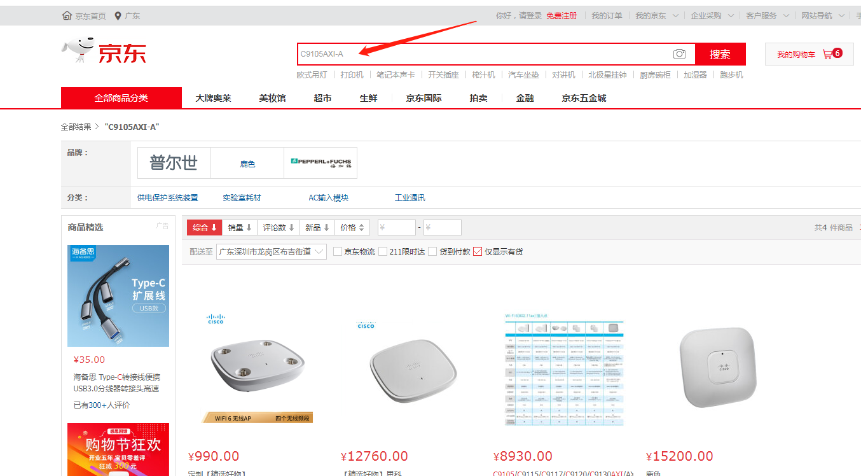The image size is (861, 476).
Task: Select the 普尔世 brand logo
Action: [174, 163]
